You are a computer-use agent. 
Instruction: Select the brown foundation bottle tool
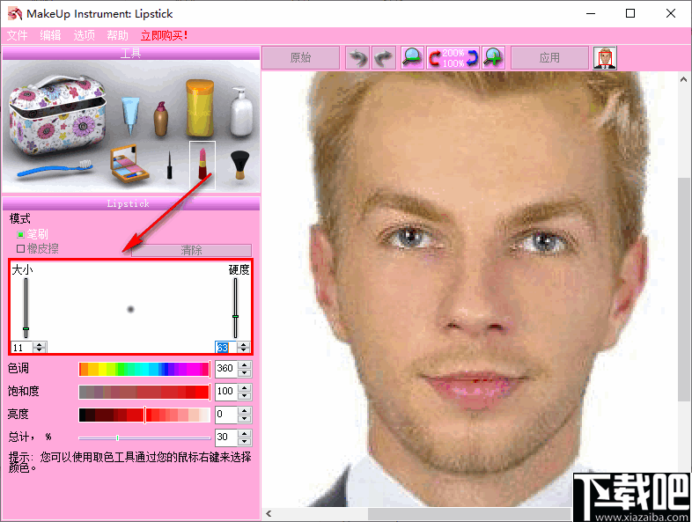tap(160, 118)
